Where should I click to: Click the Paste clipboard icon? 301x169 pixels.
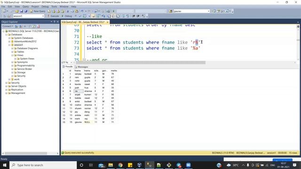point(77,11)
